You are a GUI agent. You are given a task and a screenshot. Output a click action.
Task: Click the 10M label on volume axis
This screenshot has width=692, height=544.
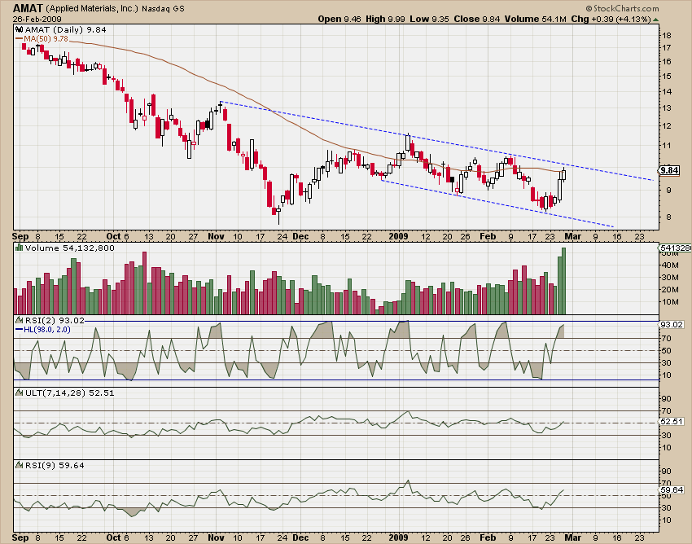click(x=670, y=302)
